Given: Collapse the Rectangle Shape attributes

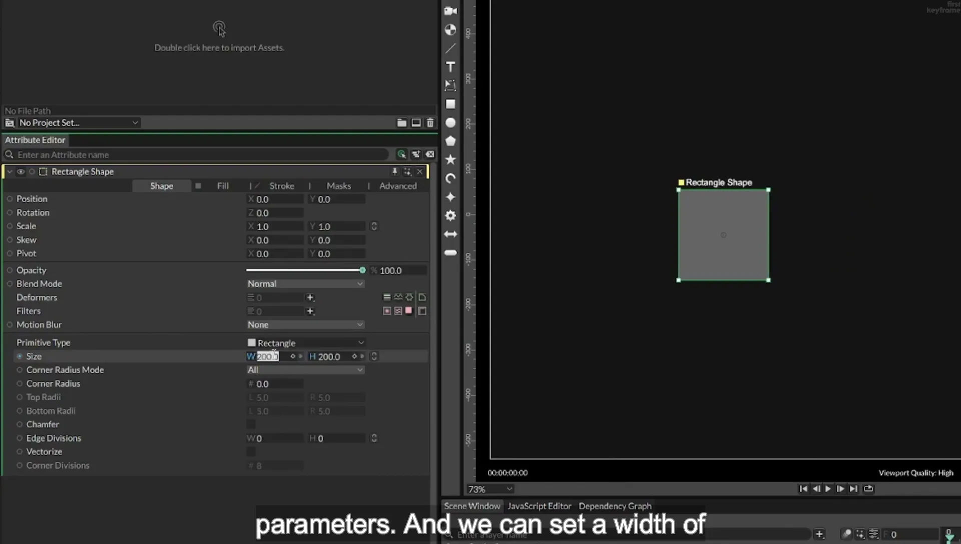Looking at the screenshot, I should coord(10,171).
